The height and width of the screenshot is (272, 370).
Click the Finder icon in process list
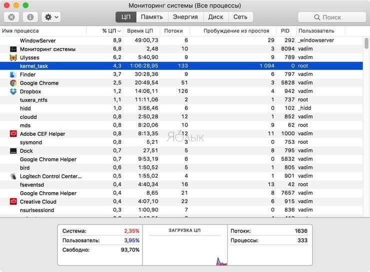(13, 74)
